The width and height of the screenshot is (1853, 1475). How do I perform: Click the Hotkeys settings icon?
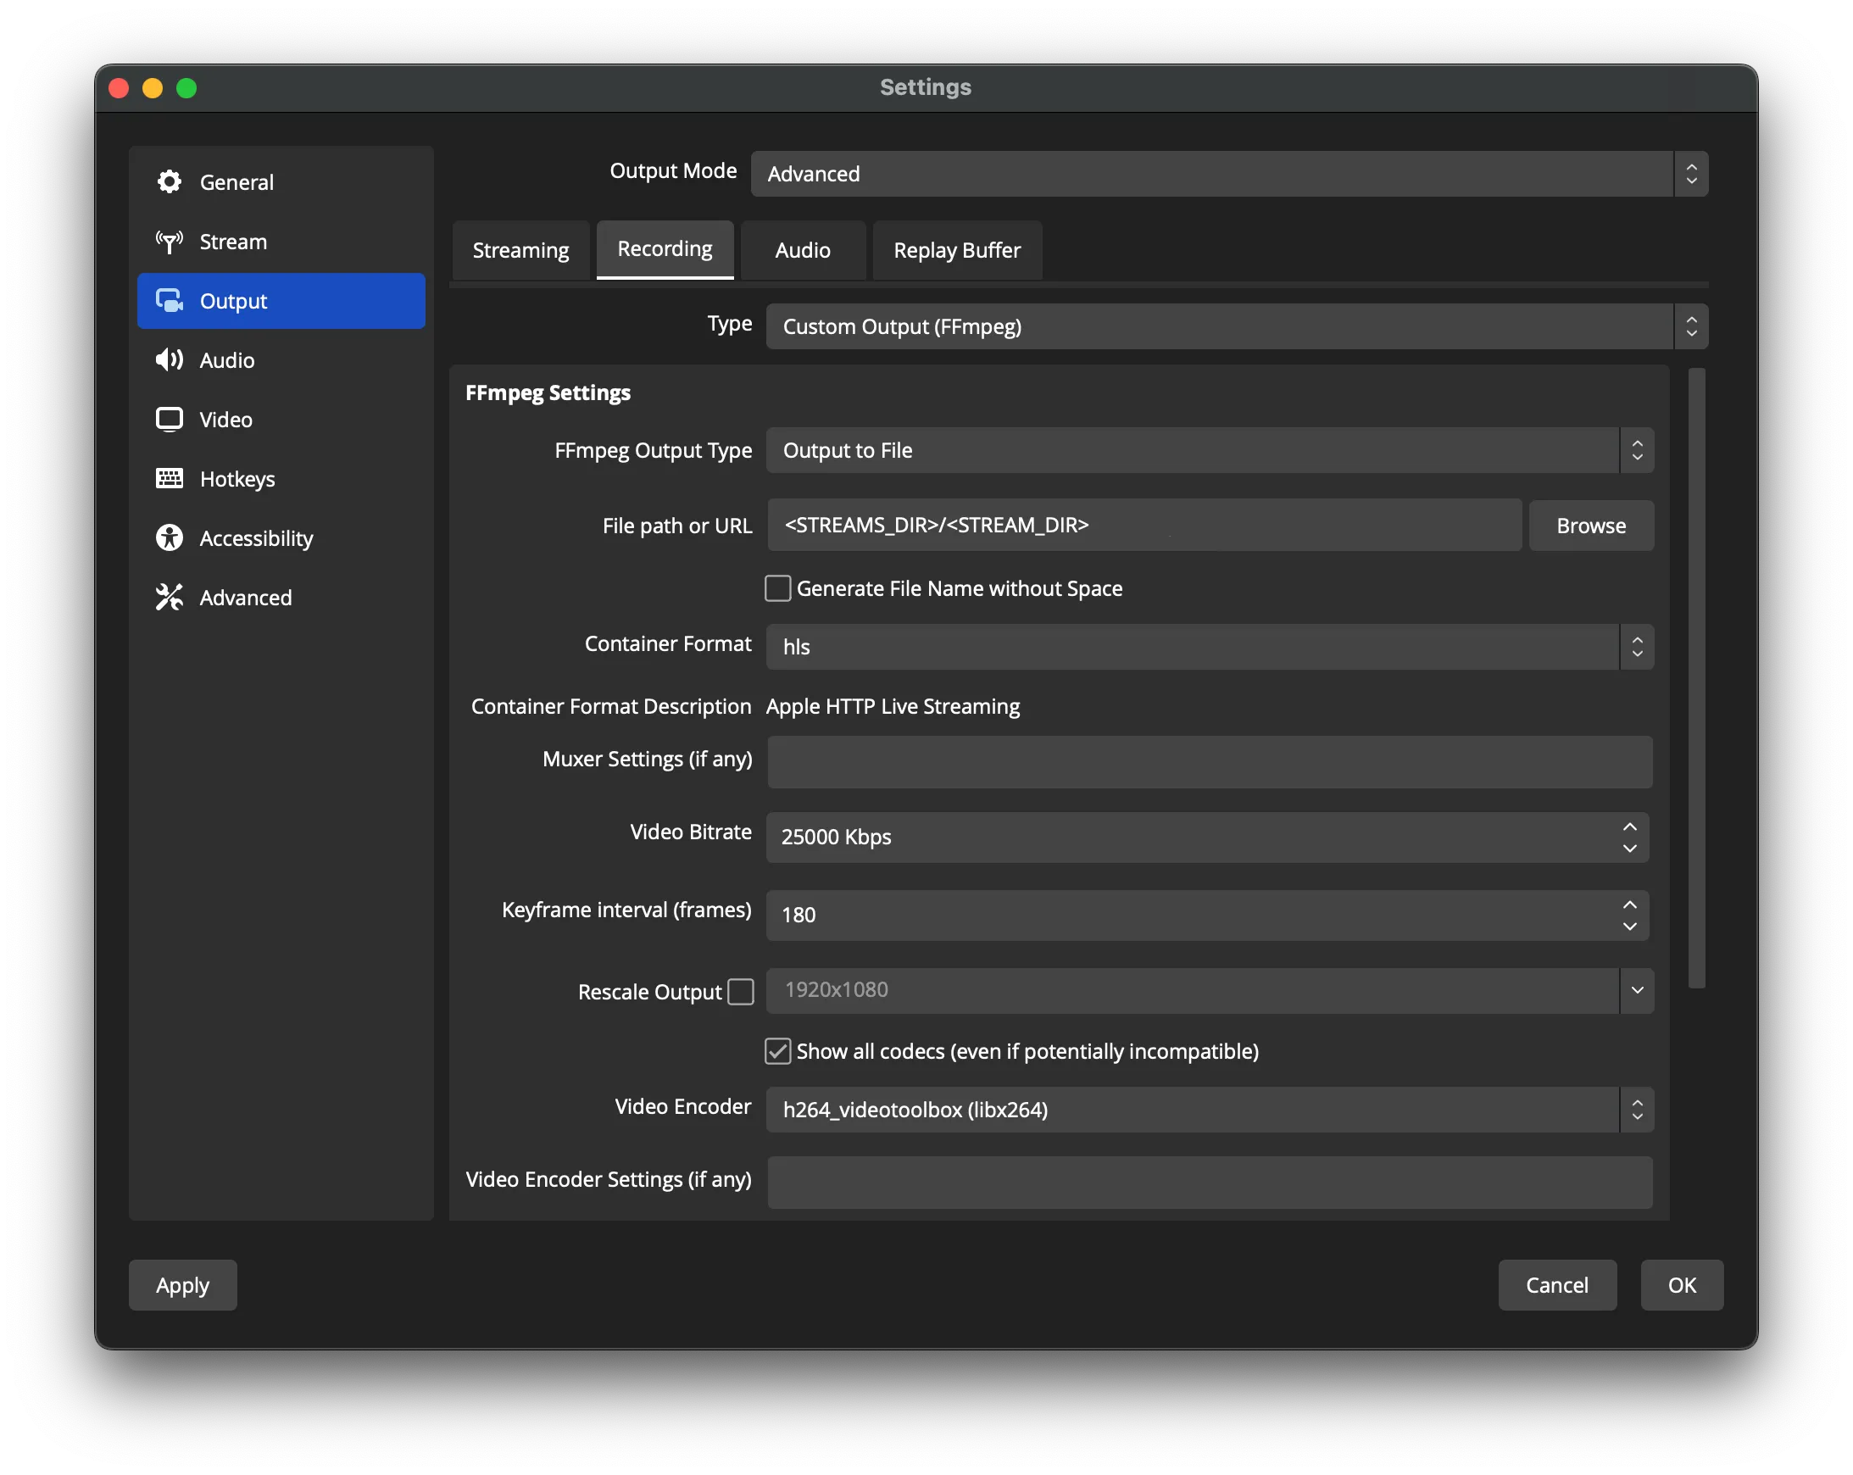(169, 479)
